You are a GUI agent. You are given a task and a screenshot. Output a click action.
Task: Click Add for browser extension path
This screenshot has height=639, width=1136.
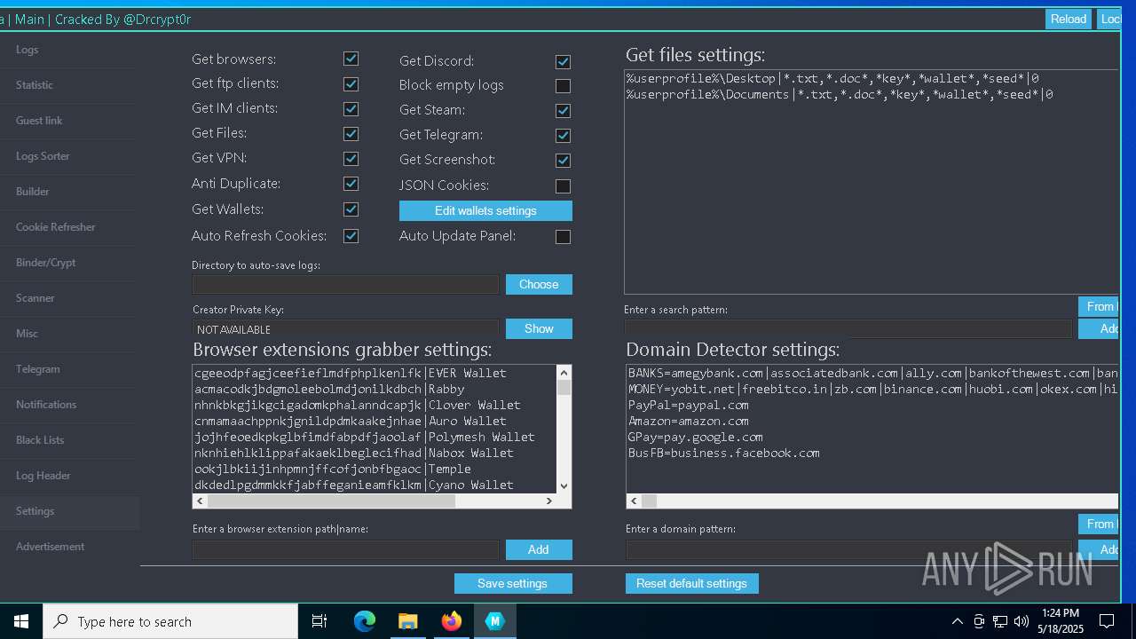tap(539, 549)
